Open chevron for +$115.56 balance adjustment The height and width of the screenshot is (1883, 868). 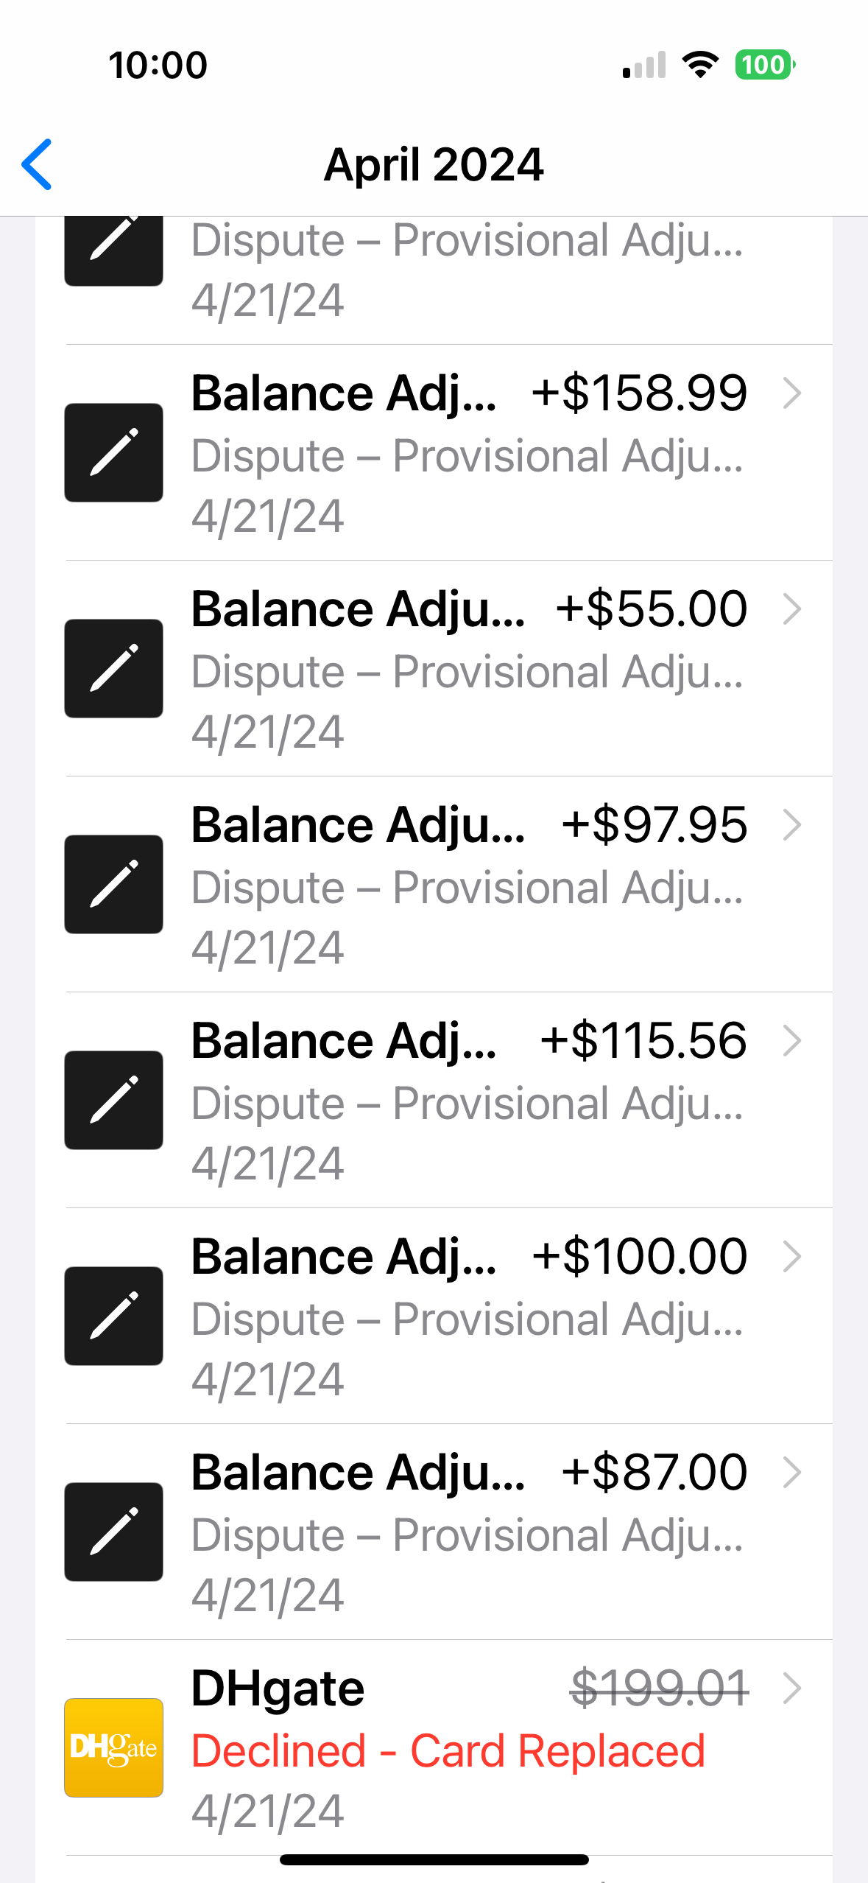click(x=791, y=1041)
